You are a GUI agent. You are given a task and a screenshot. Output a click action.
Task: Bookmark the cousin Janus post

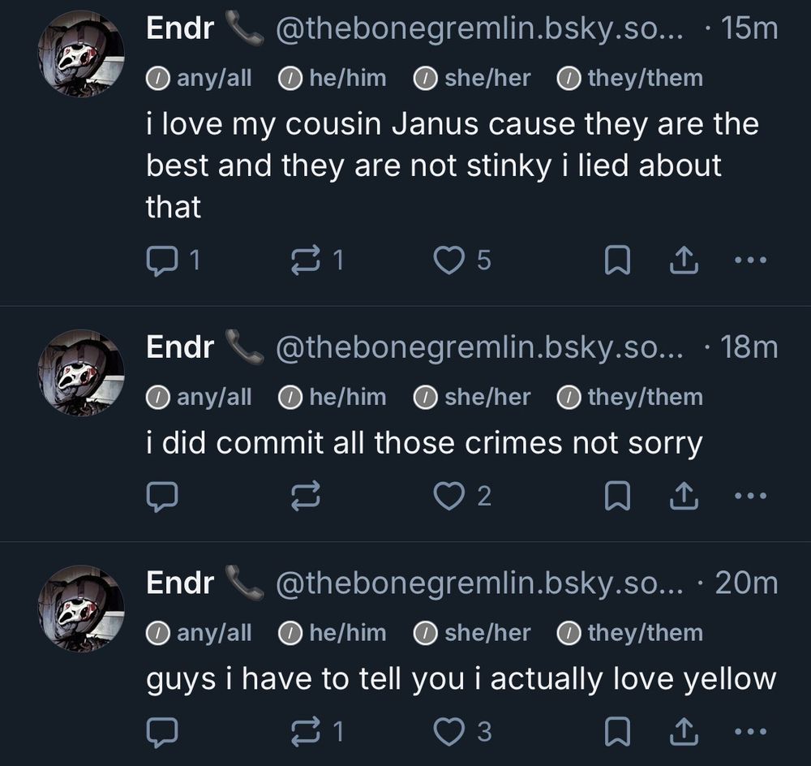618,260
